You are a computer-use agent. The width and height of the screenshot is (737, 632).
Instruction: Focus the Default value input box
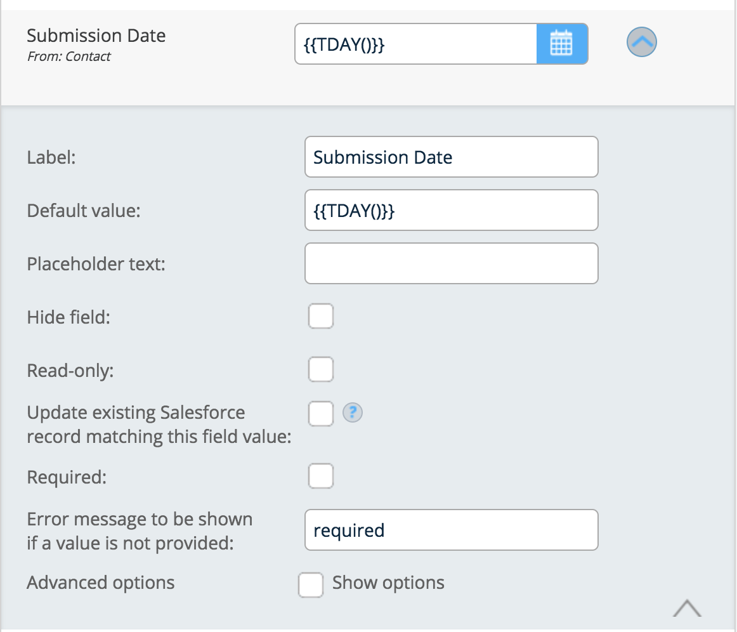[451, 210]
